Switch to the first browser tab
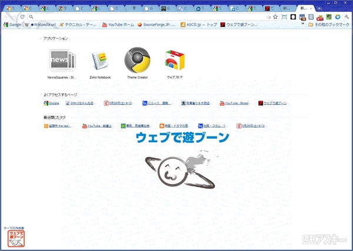This screenshot has width=353, height=251. click(x=12, y=9)
